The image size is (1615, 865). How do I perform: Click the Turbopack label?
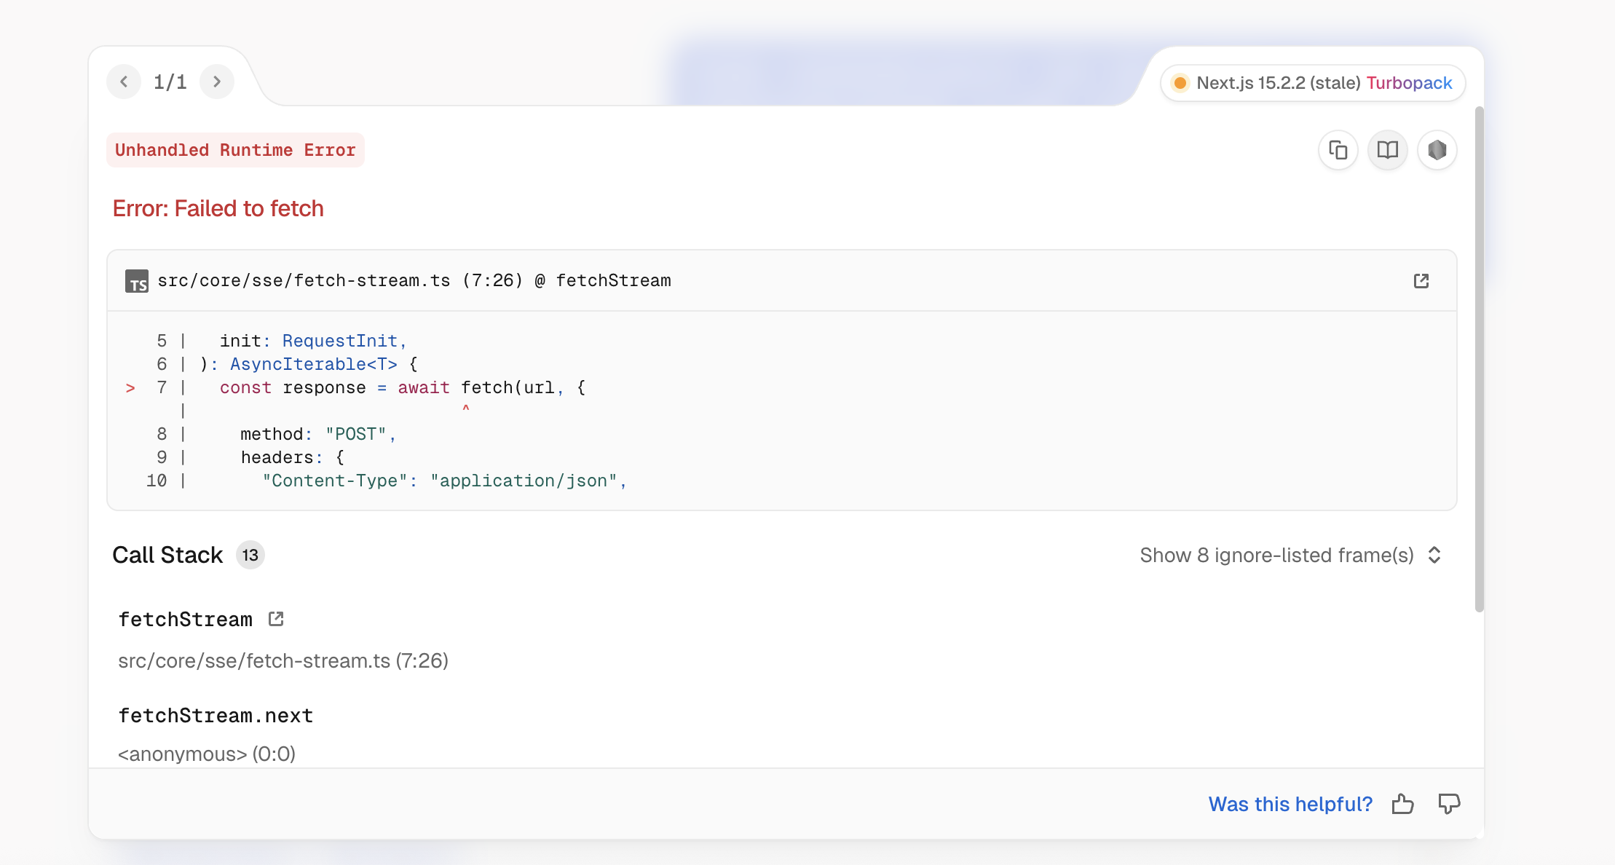coord(1409,83)
